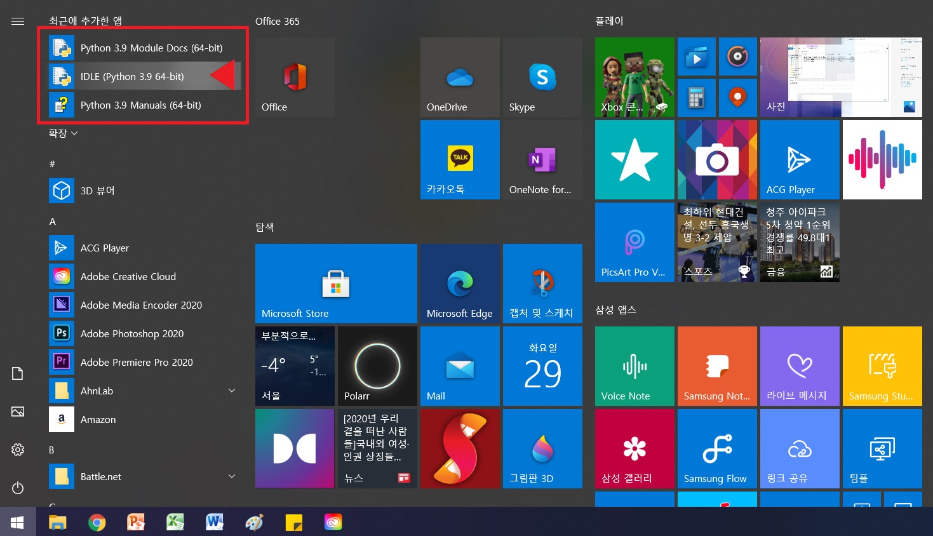Open IDLE (Python 3.9 64-bit)
The width and height of the screenshot is (933, 536).
[x=145, y=76]
